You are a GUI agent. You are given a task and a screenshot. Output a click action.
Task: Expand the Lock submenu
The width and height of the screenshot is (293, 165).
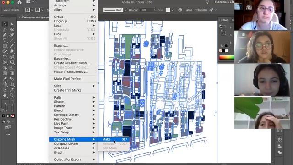point(73,26)
